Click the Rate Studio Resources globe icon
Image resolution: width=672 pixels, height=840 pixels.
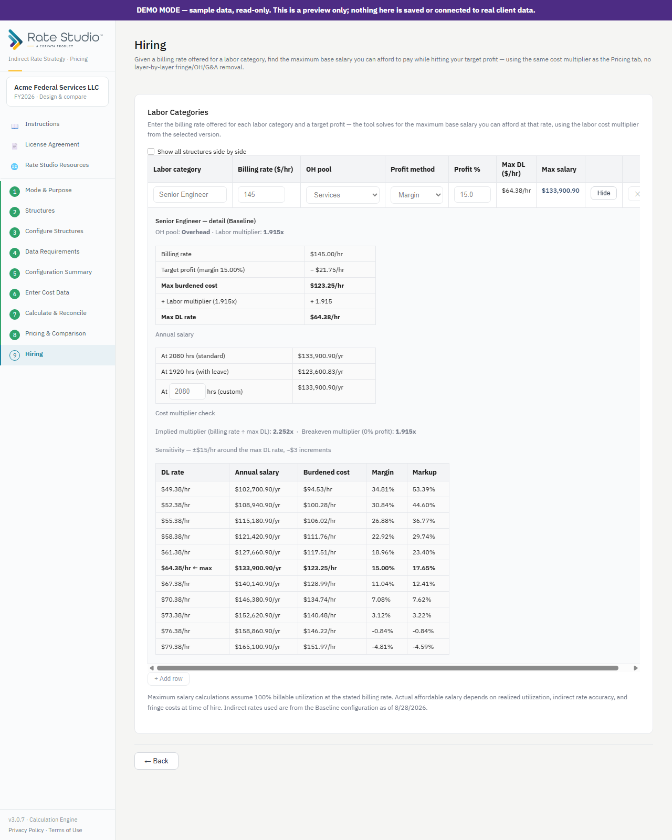15,166
